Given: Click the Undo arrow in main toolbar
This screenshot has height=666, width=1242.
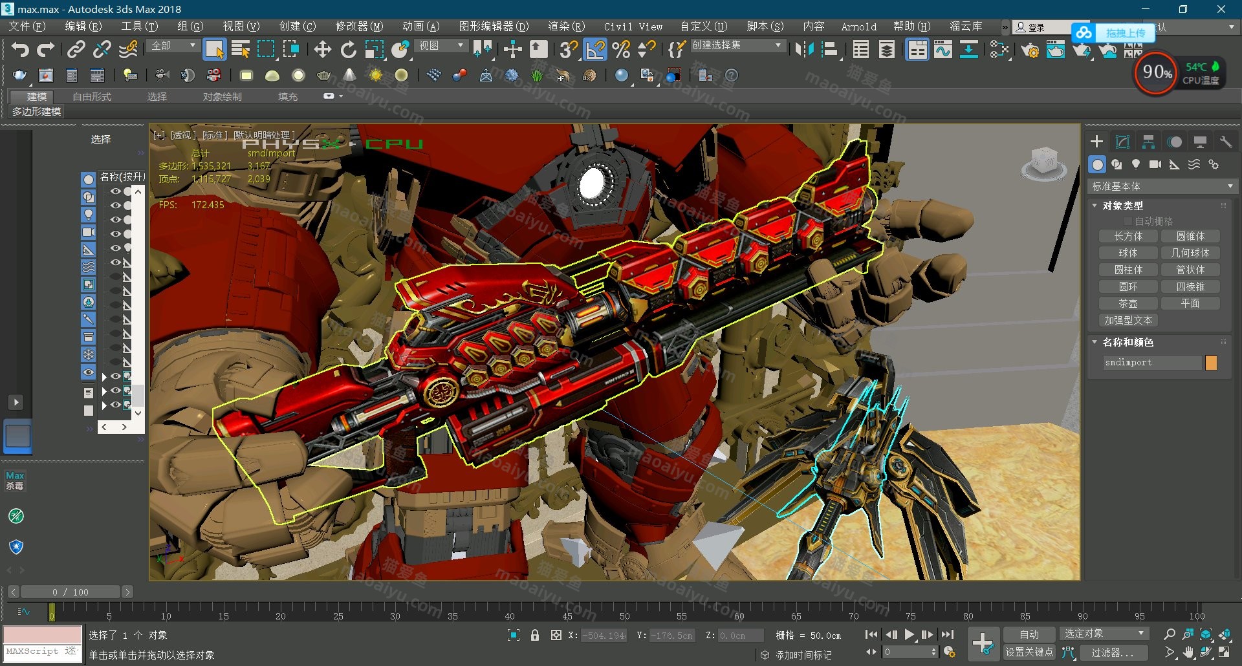Looking at the screenshot, I should [x=20, y=50].
